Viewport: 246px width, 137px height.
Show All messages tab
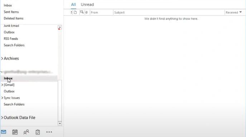click(73, 5)
